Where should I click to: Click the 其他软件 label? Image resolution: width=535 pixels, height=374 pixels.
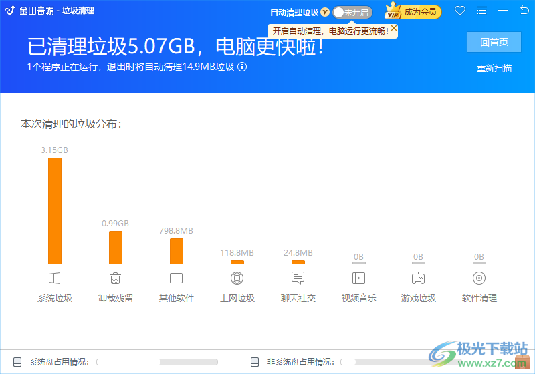pos(177,298)
